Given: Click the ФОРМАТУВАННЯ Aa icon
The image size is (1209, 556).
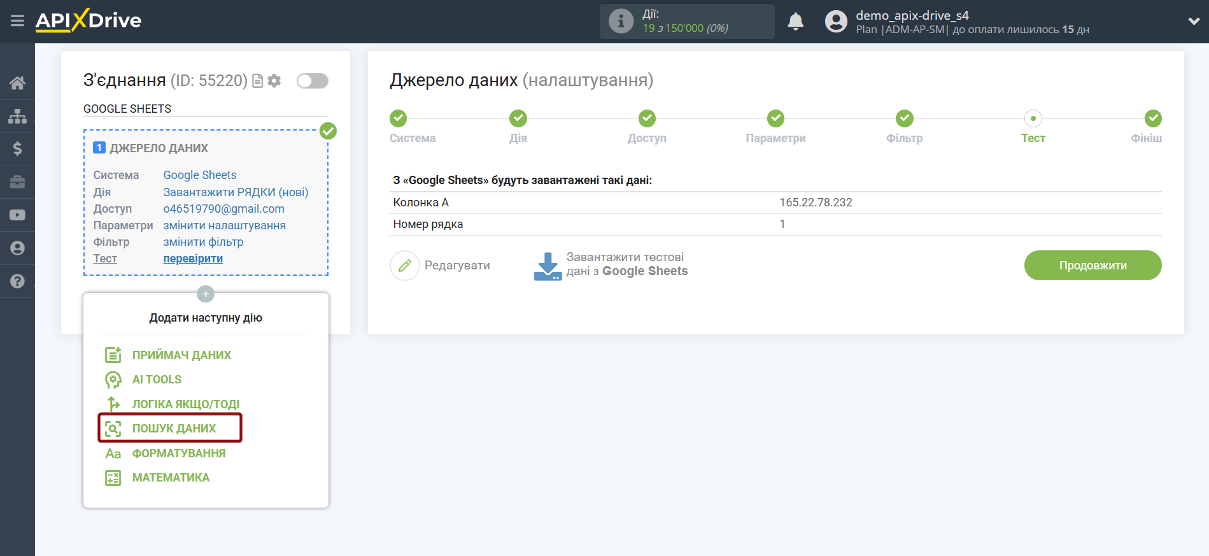Looking at the screenshot, I should 113,453.
